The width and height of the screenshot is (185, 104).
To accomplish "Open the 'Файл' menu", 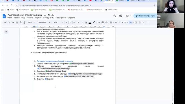I will [x=10, y=18].
